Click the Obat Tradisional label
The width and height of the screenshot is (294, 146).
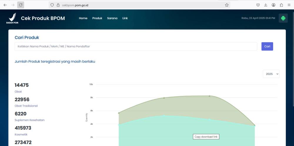[26, 106]
